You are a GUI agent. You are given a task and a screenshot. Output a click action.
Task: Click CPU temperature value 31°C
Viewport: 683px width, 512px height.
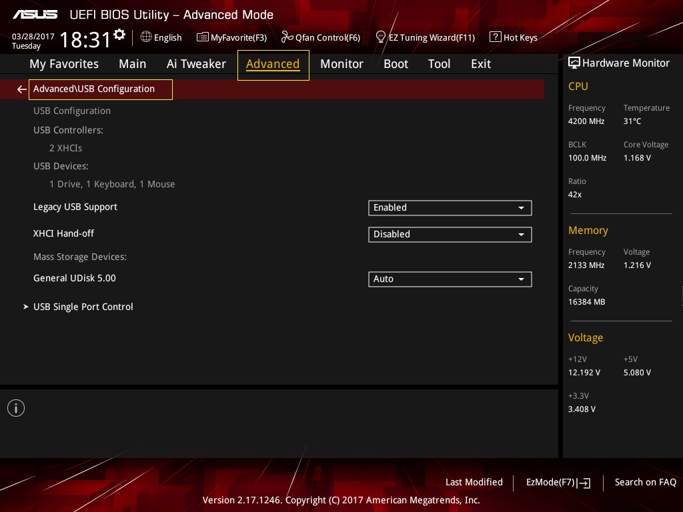pos(632,121)
